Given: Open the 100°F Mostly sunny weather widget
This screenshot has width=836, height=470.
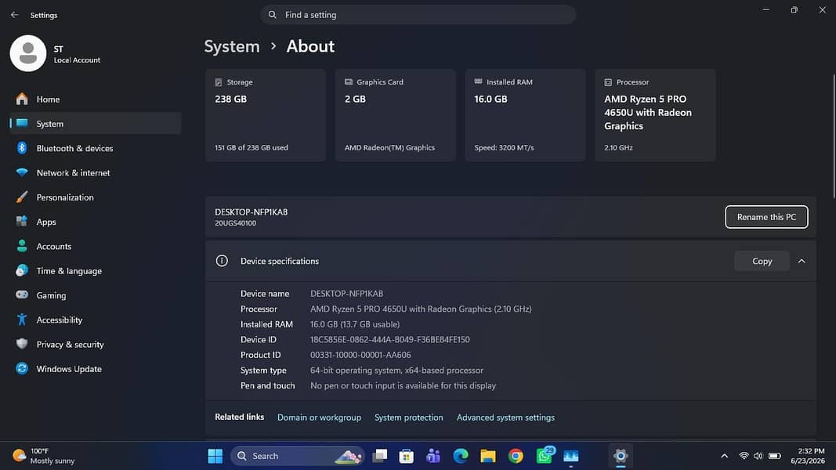Looking at the screenshot, I should (44, 456).
